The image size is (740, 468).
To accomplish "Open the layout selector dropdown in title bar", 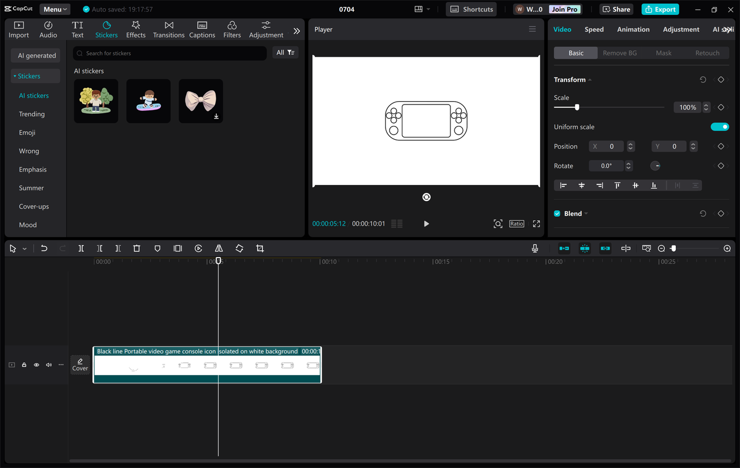I will click(x=422, y=9).
